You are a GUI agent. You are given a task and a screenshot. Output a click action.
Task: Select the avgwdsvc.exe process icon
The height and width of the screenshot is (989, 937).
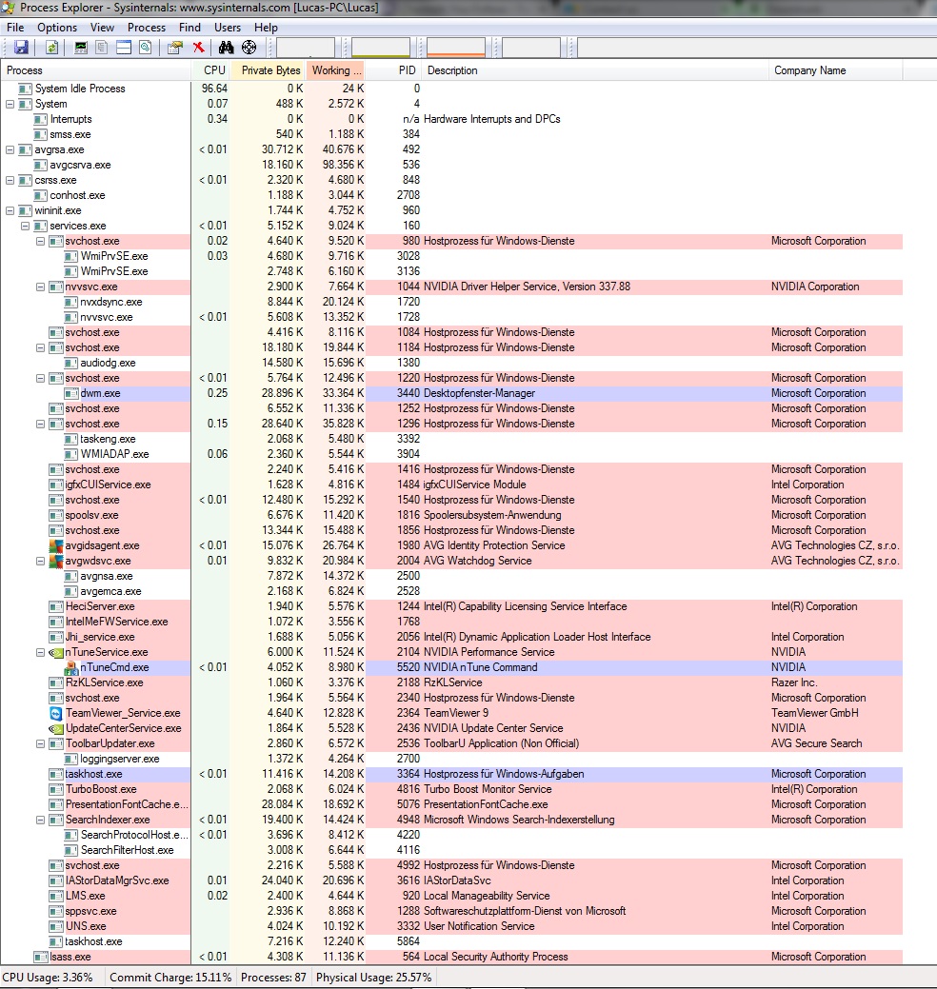55,561
